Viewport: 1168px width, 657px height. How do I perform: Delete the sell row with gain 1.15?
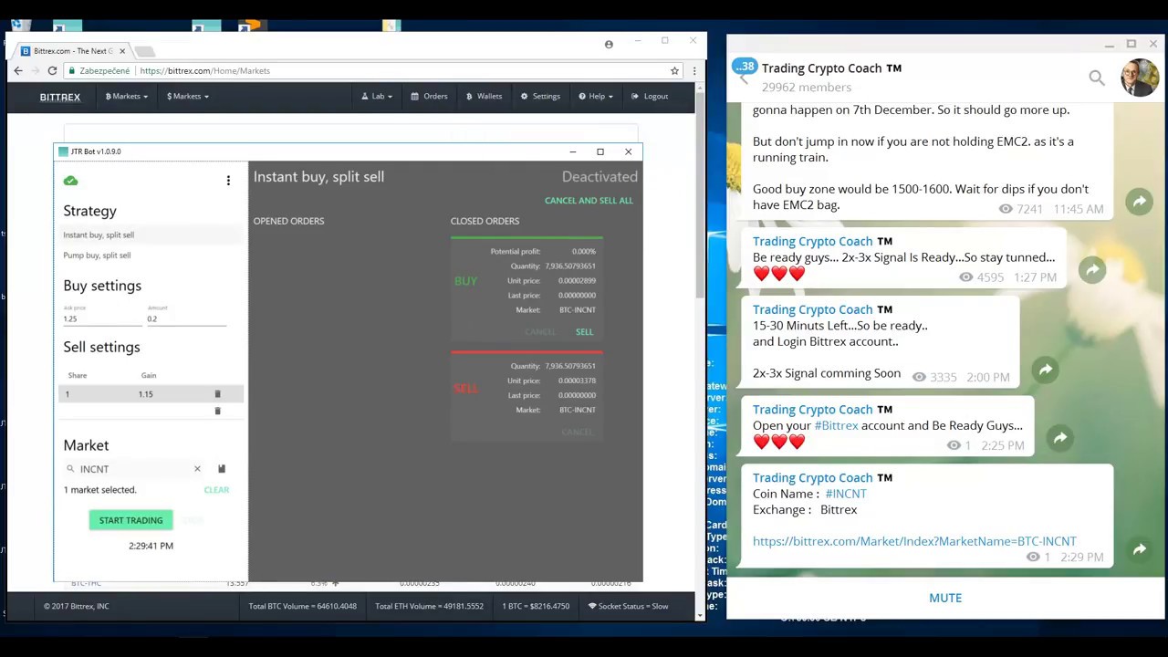[x=217, y=394]
